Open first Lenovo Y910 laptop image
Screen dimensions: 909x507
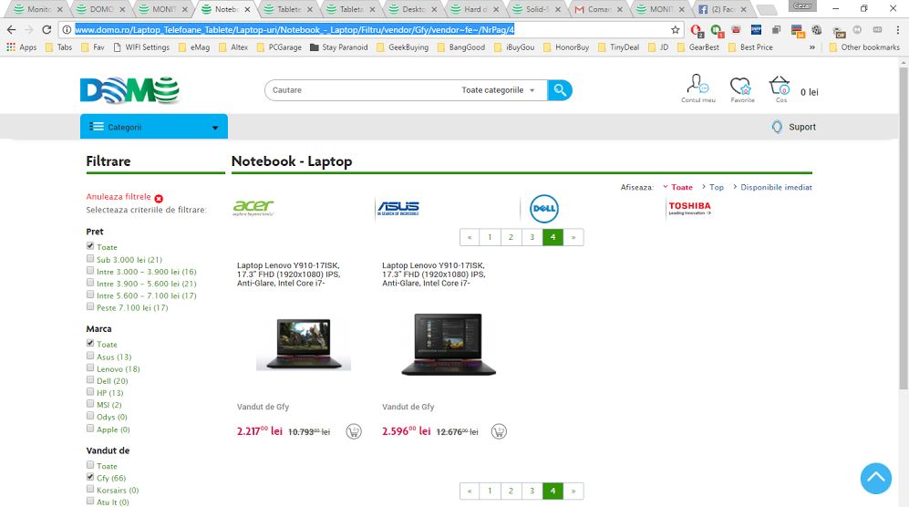point(304,344)
